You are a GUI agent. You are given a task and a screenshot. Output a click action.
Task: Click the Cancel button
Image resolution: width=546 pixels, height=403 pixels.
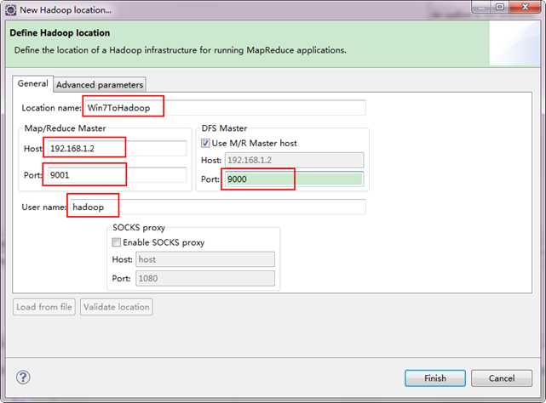coord(502,378)
